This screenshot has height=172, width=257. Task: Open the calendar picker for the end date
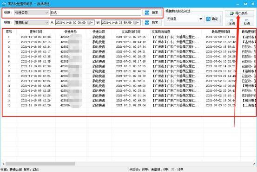(x=136, y=23)
